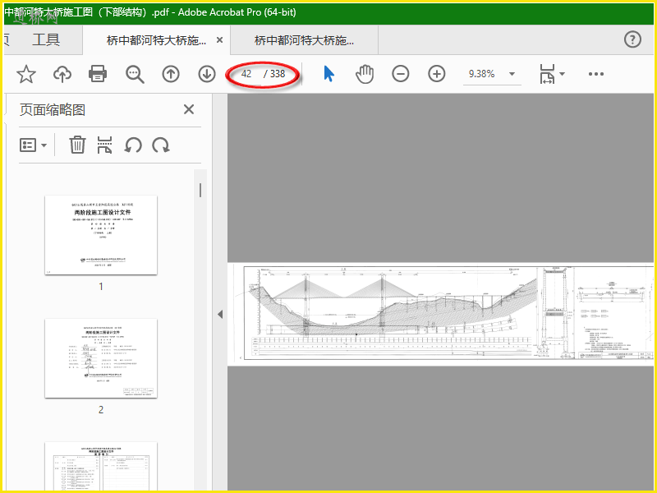This screenshot has width=657, height=493.
Task: Go to previous page with up arrow
Action: 171,74
